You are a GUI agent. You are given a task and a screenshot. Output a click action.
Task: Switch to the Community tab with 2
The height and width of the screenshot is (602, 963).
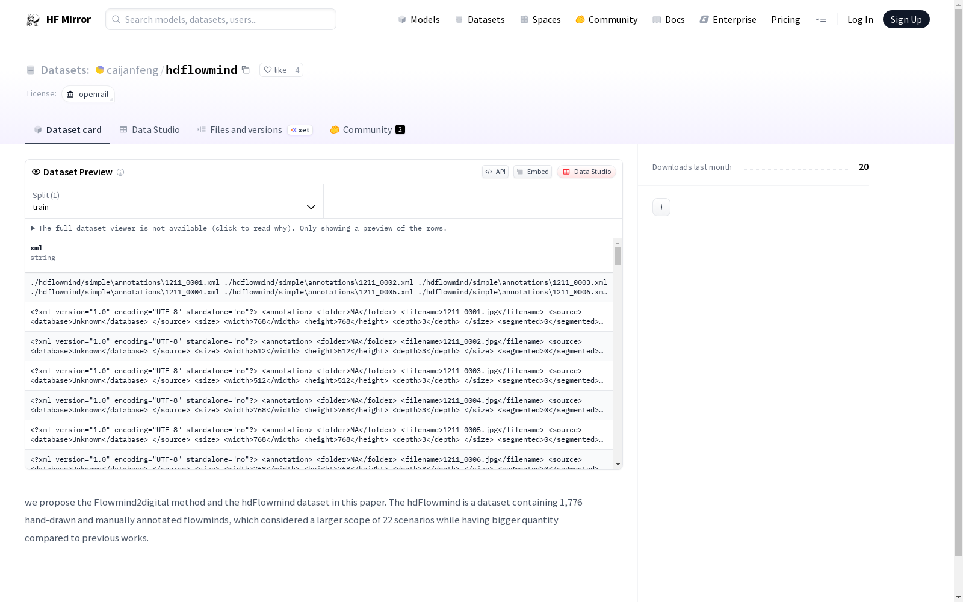pos(367,130)
